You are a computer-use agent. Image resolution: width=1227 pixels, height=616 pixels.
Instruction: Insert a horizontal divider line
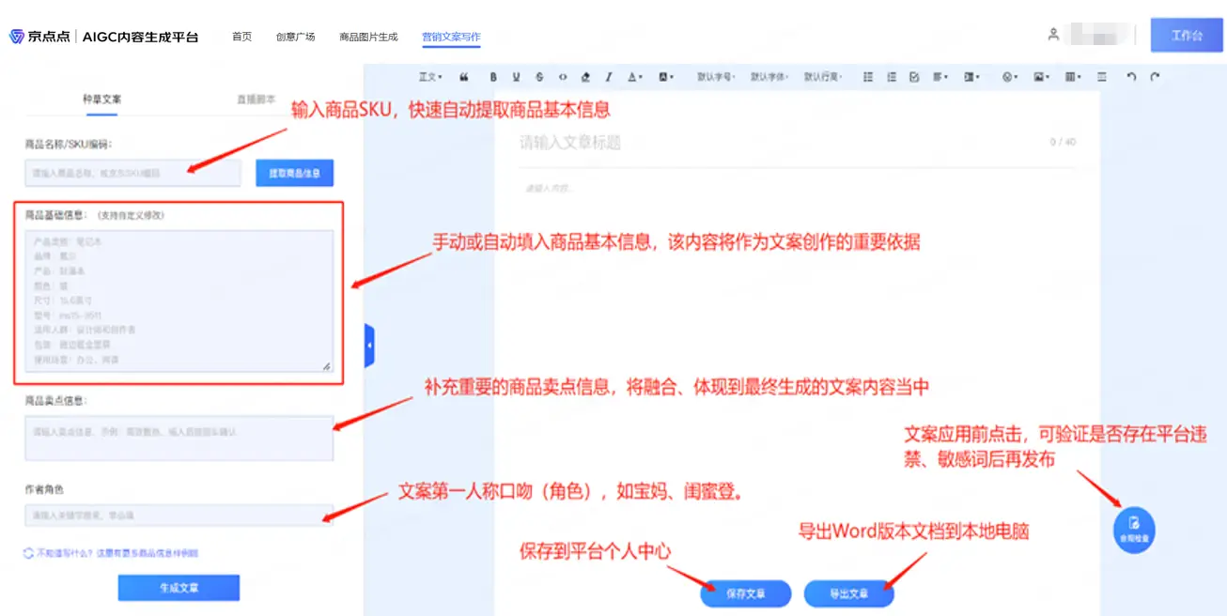pos(1102,77)
